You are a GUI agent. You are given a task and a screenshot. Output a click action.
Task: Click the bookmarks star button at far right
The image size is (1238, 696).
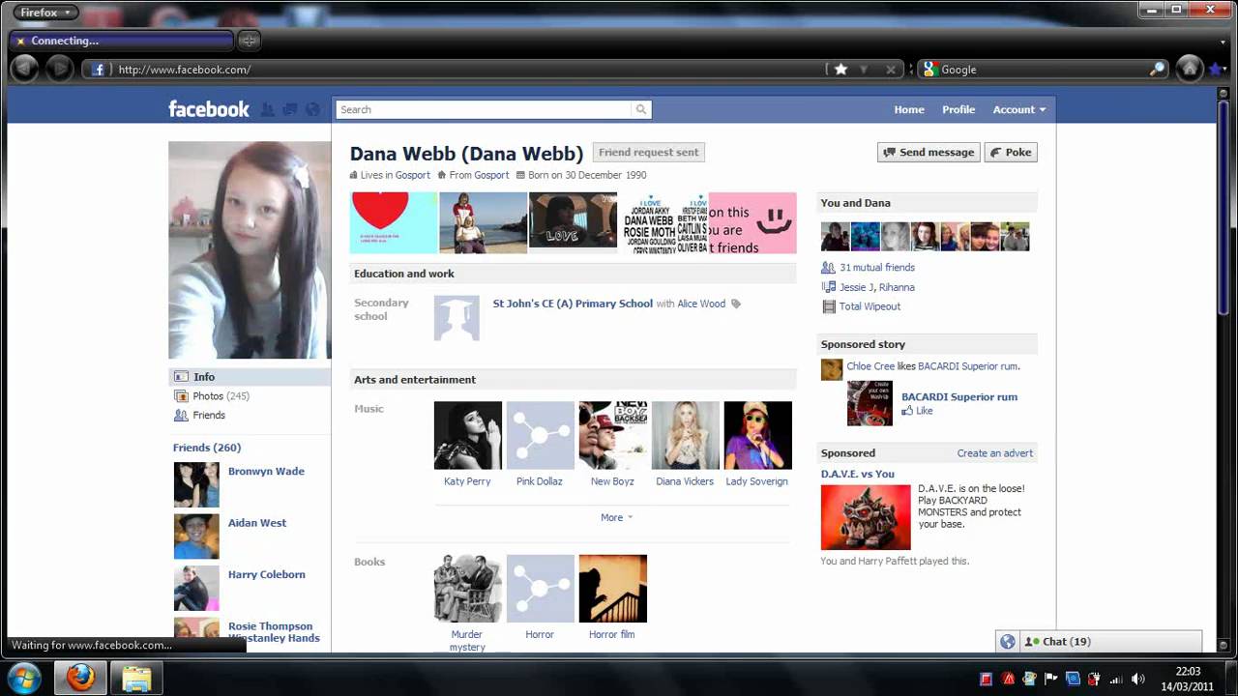click(1216, 70)
